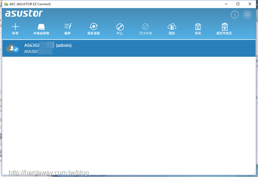The width and height of the screenshot is (258, 177).
Task: Click the 移除 trash can icon
Action: 198,27
